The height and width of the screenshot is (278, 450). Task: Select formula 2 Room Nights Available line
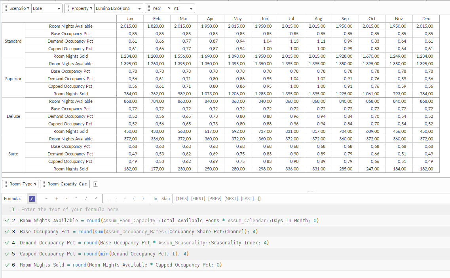click(x=226, y=221)
